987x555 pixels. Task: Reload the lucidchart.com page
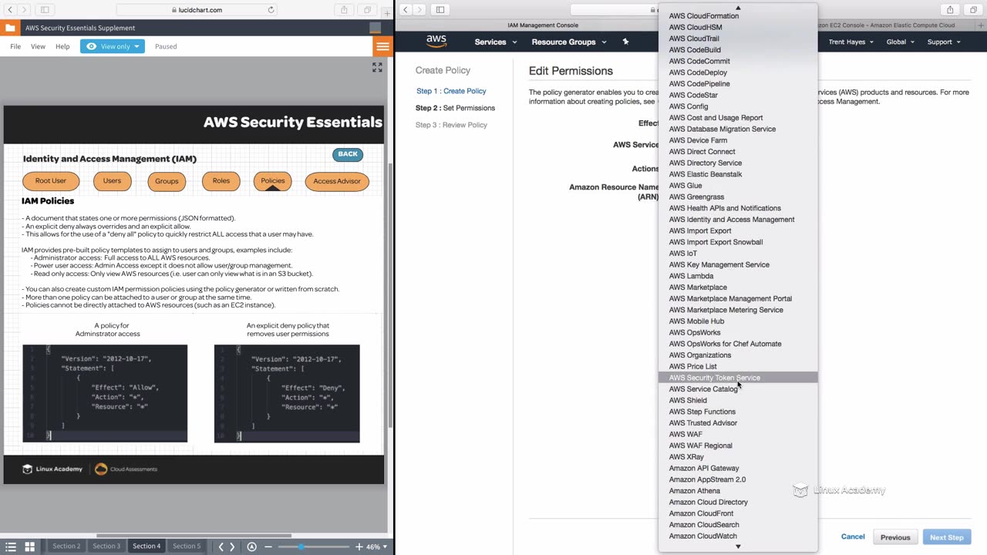(271, 10)
